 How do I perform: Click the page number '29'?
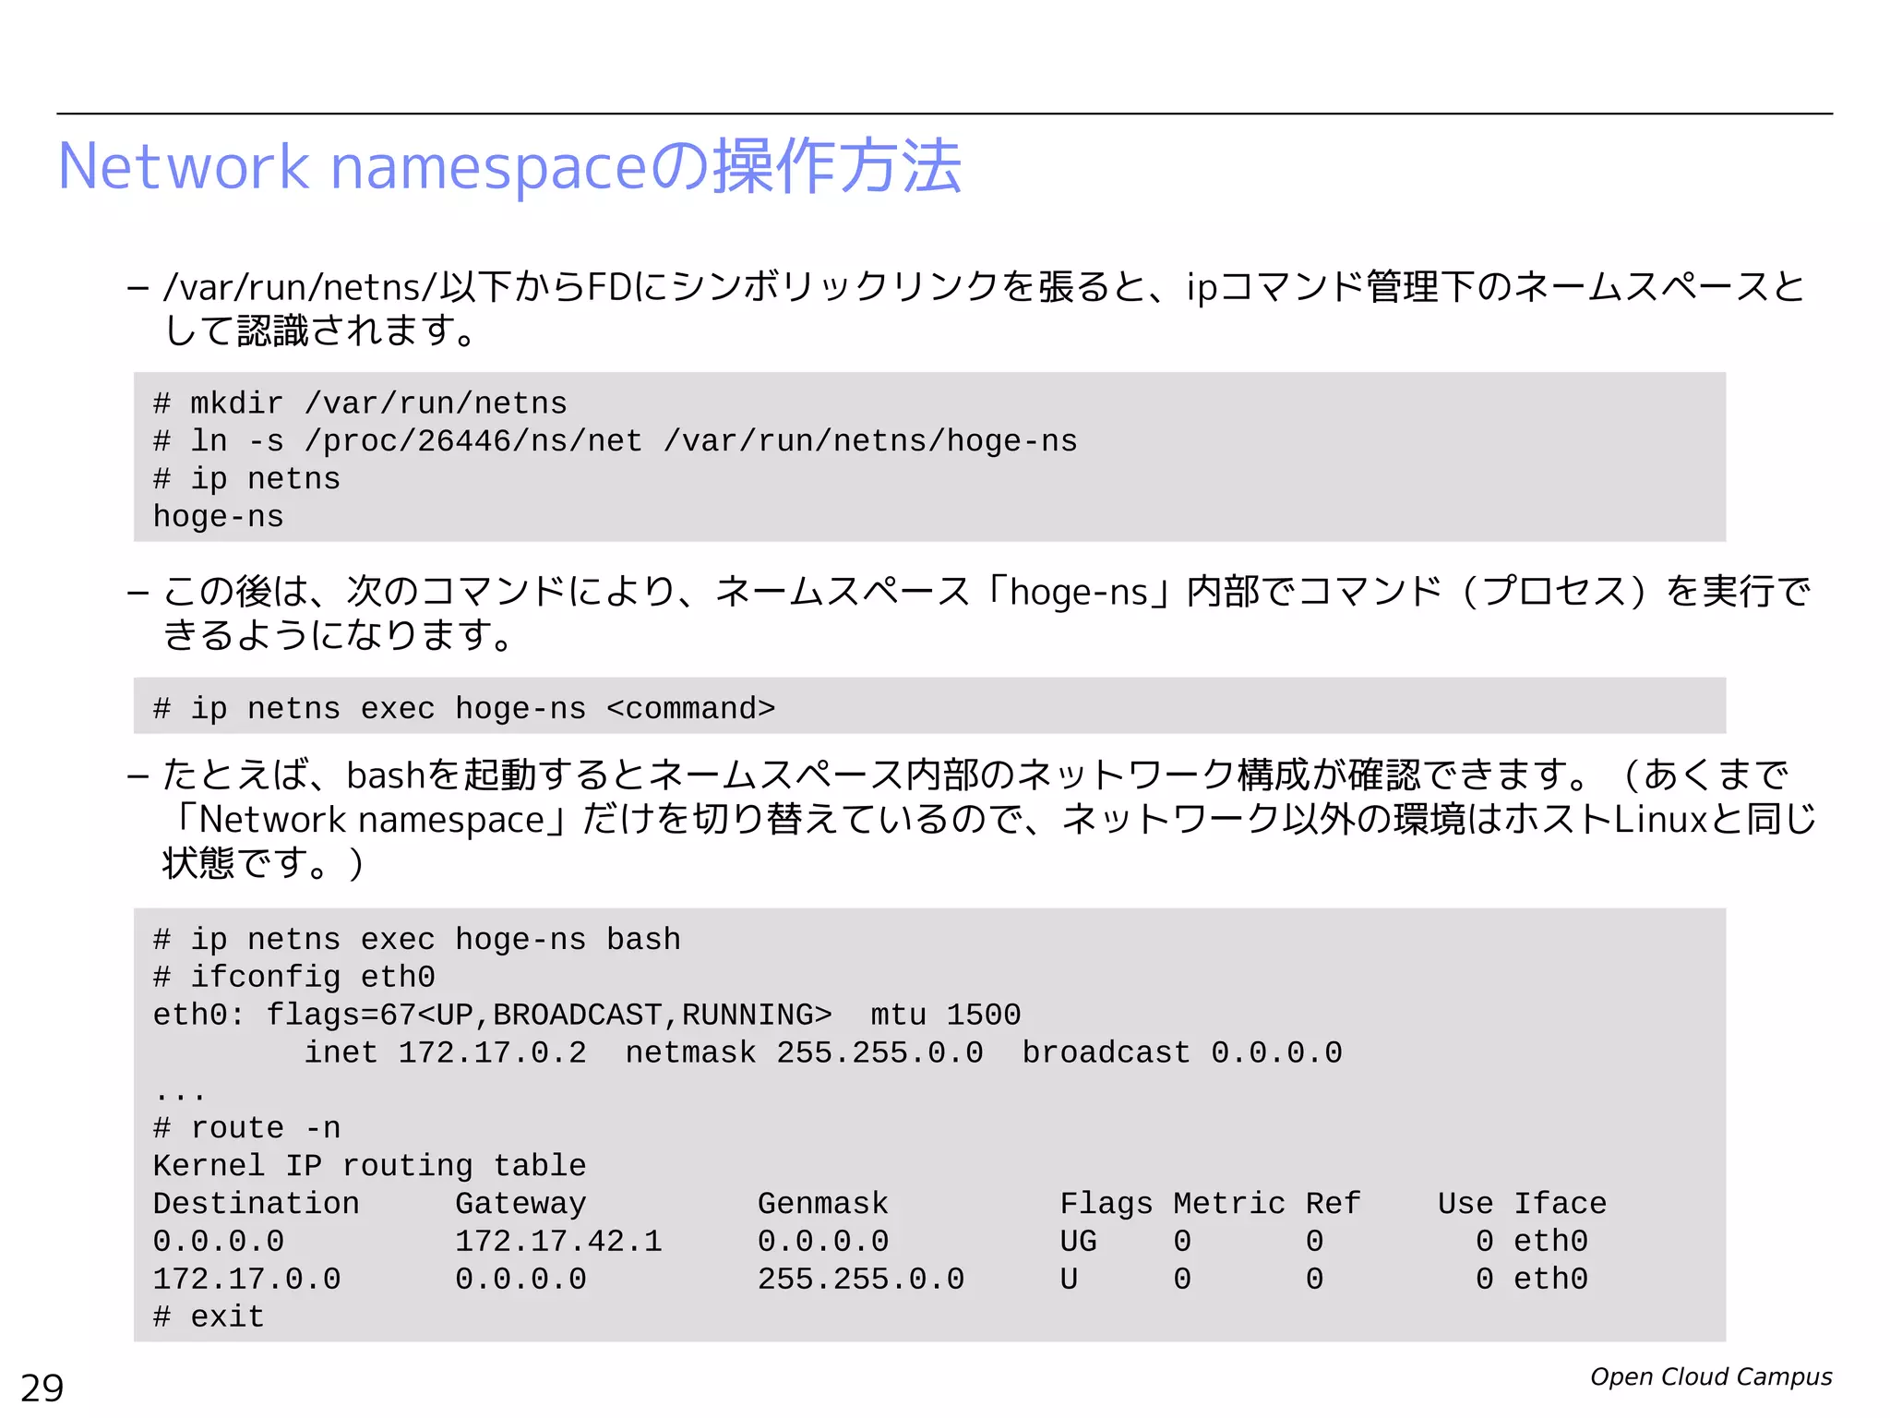(42, 1388)
